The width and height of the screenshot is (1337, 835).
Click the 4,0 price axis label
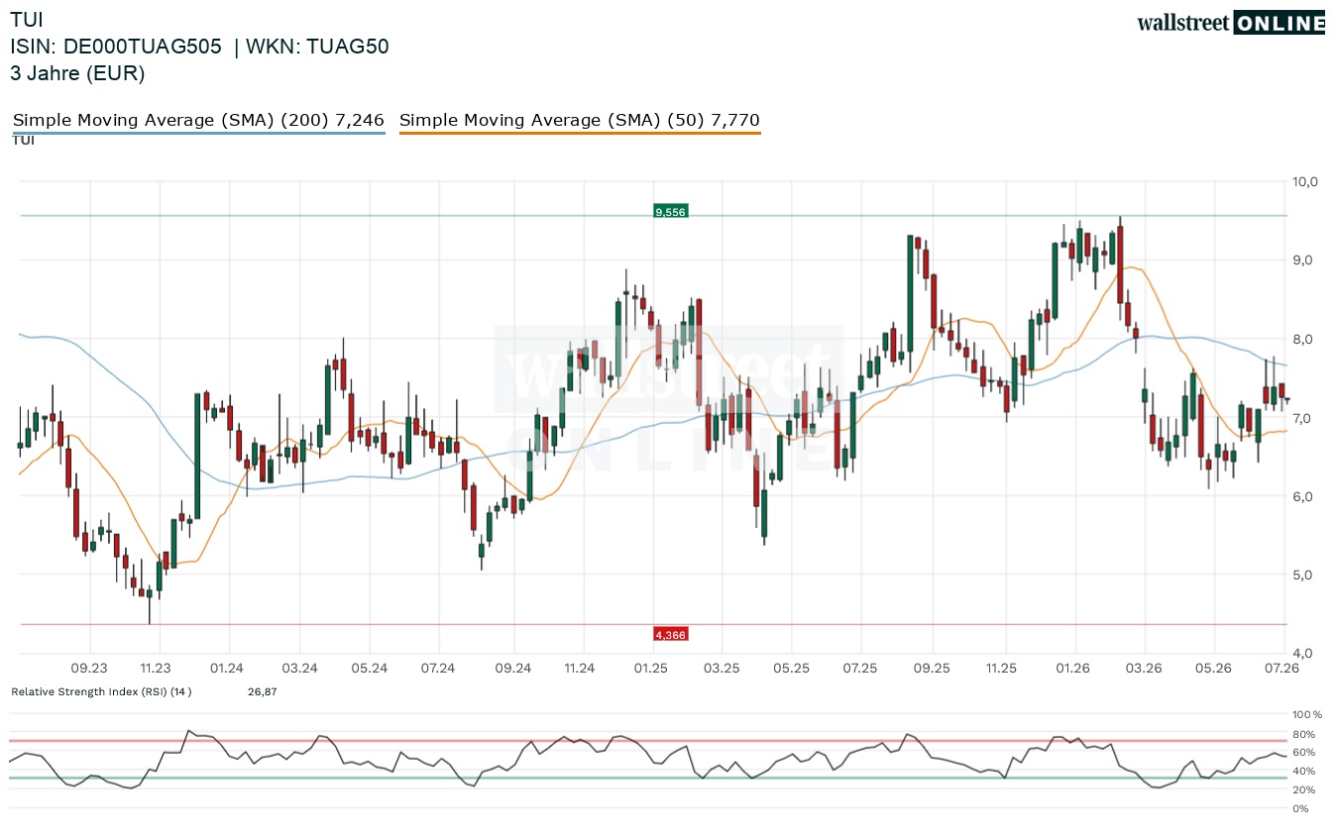1302,653
